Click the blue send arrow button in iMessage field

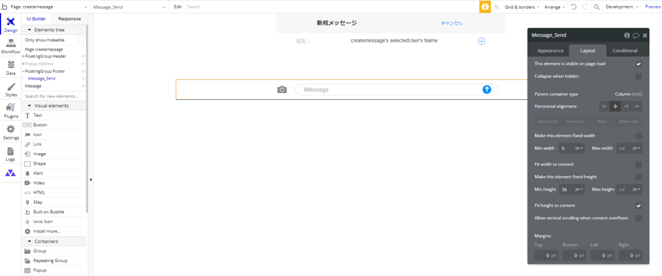(x=487, y=89)
